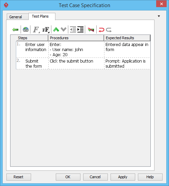This screenshot has width=169, height=186.
Task: Open the add link globe icon
Action: (26, 29)
